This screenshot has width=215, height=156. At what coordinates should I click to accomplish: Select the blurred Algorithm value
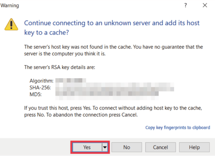(71, 80)
